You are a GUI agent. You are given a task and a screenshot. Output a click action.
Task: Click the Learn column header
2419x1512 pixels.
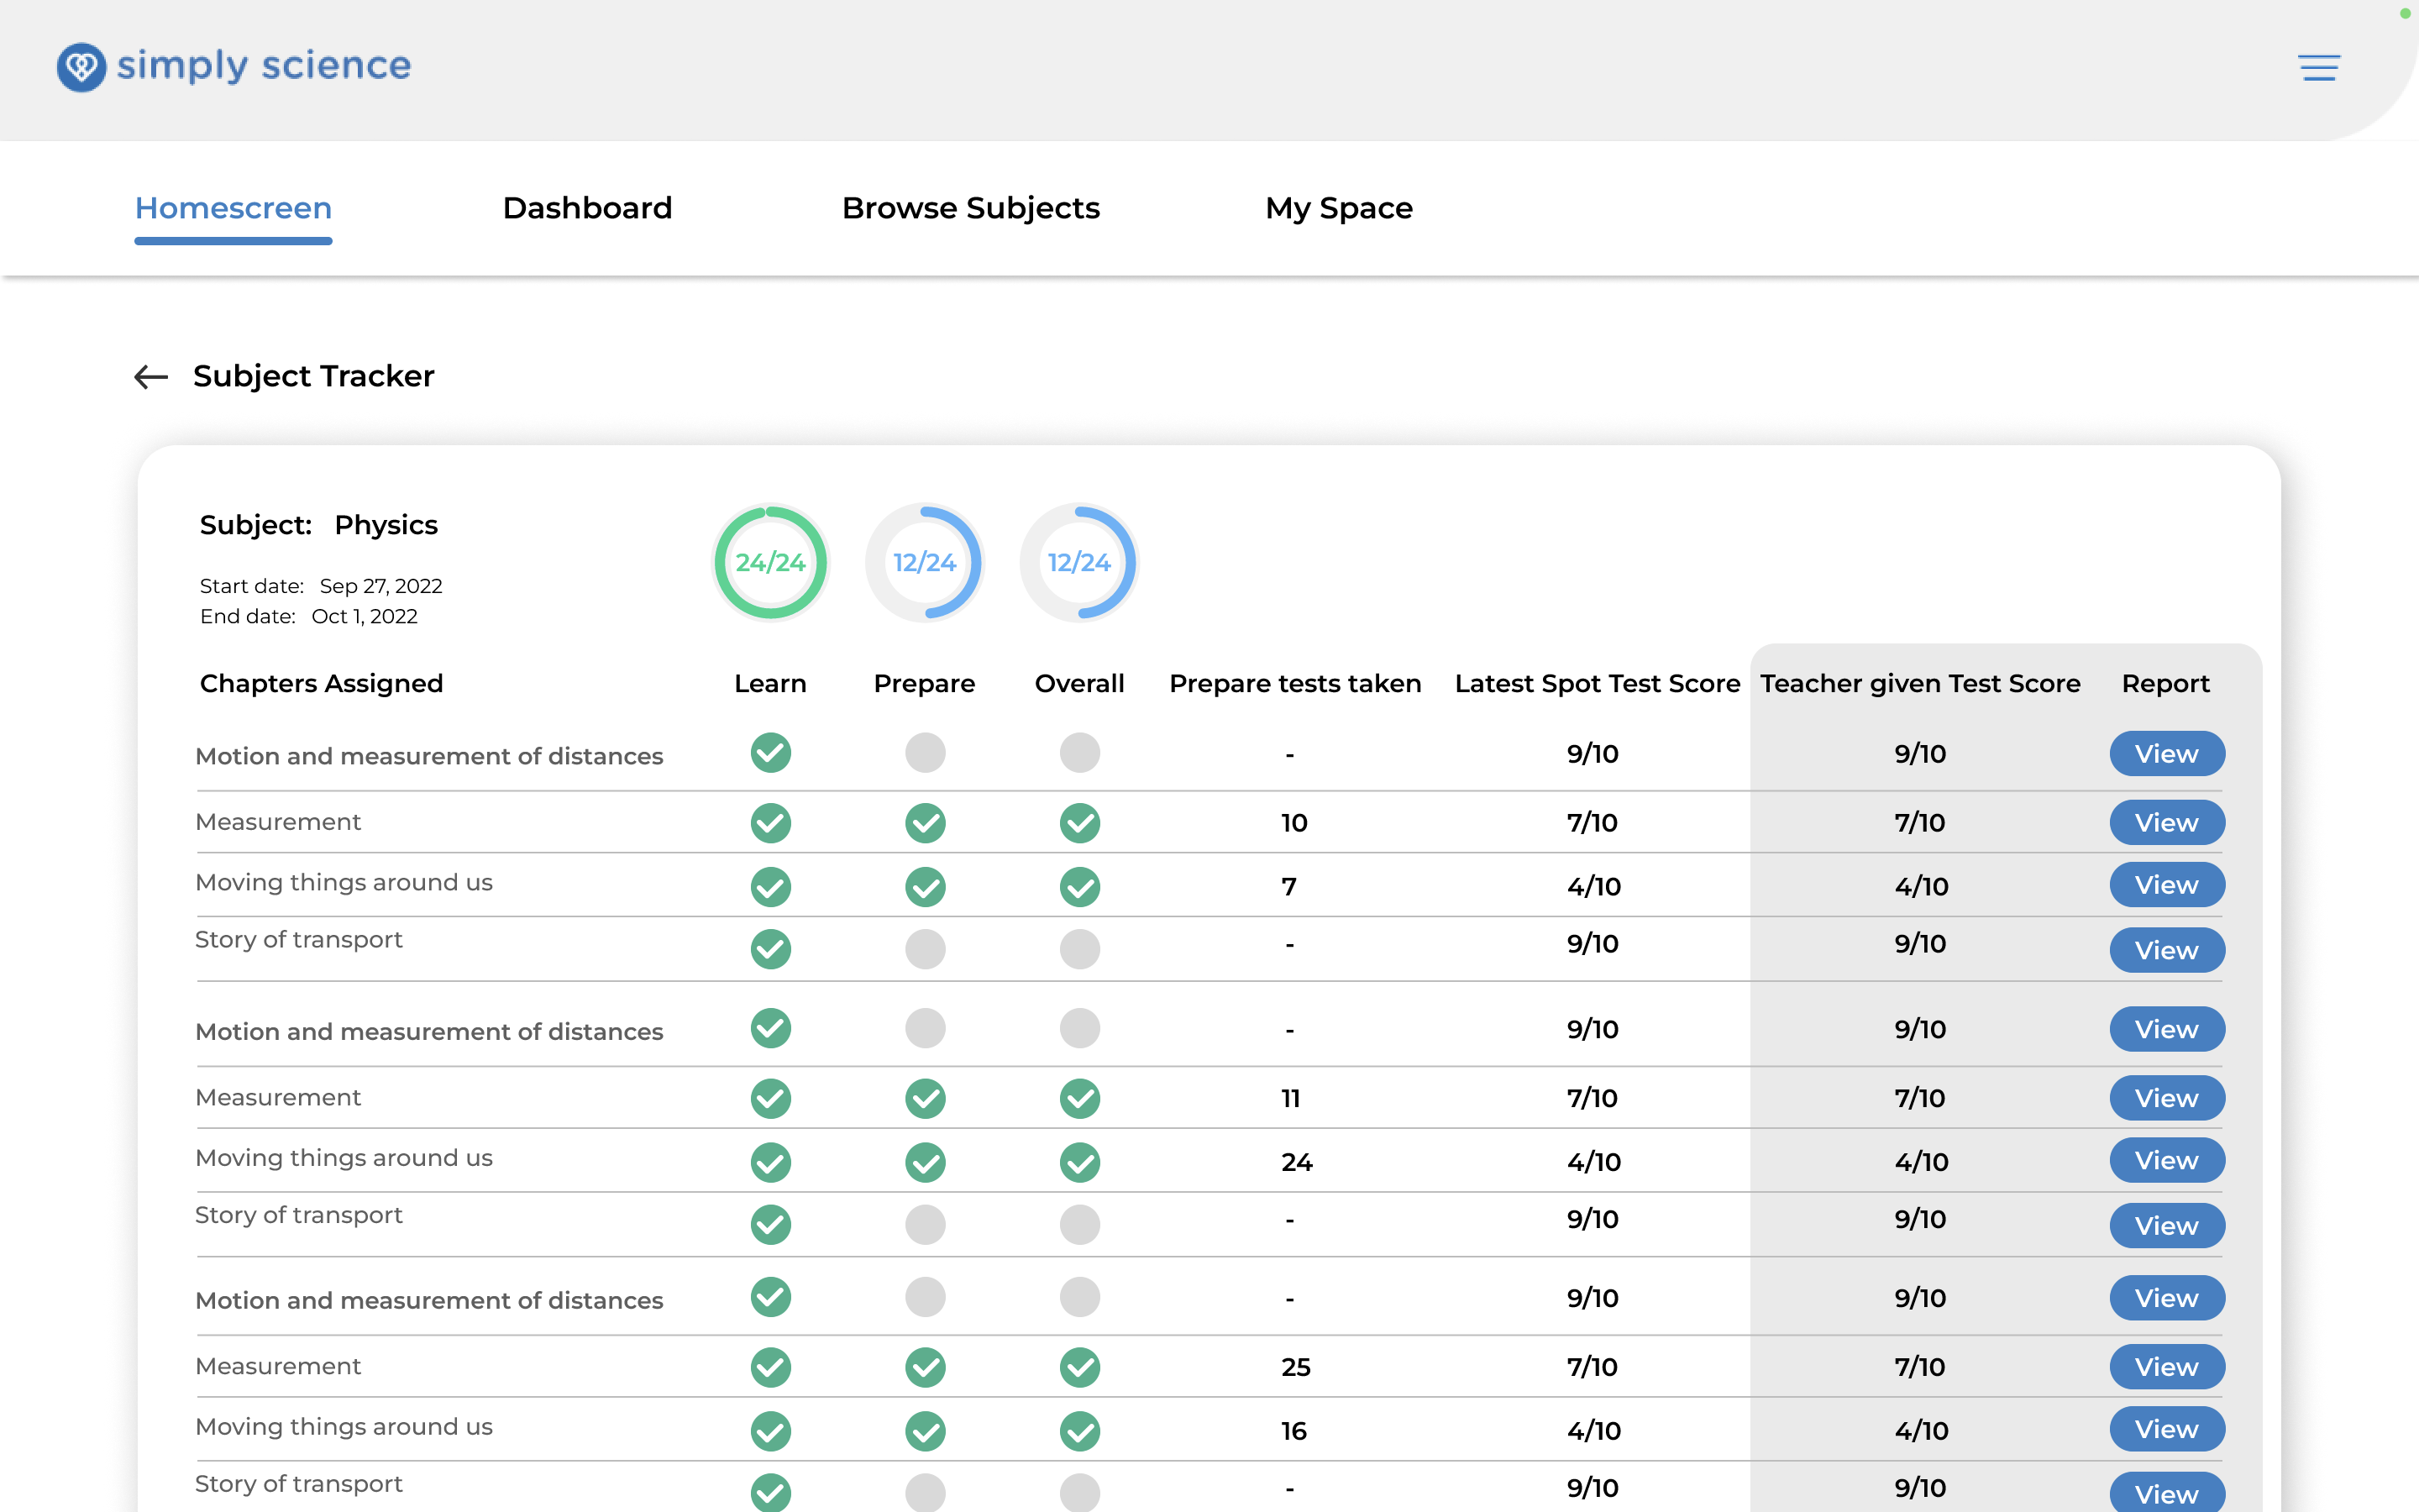tap(769, 683)
